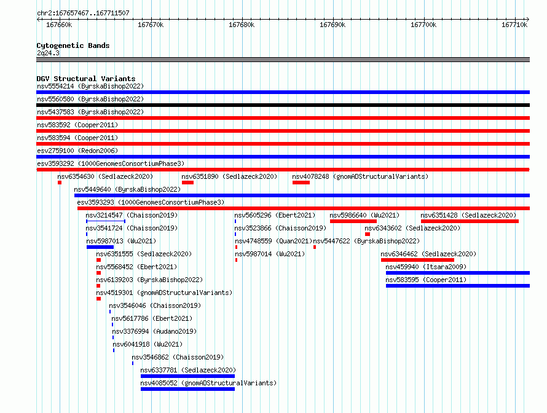Click nsv3541724 (Chaisson2019) label
This screenshot has width=547, height=413.
(x=132, y=228)
